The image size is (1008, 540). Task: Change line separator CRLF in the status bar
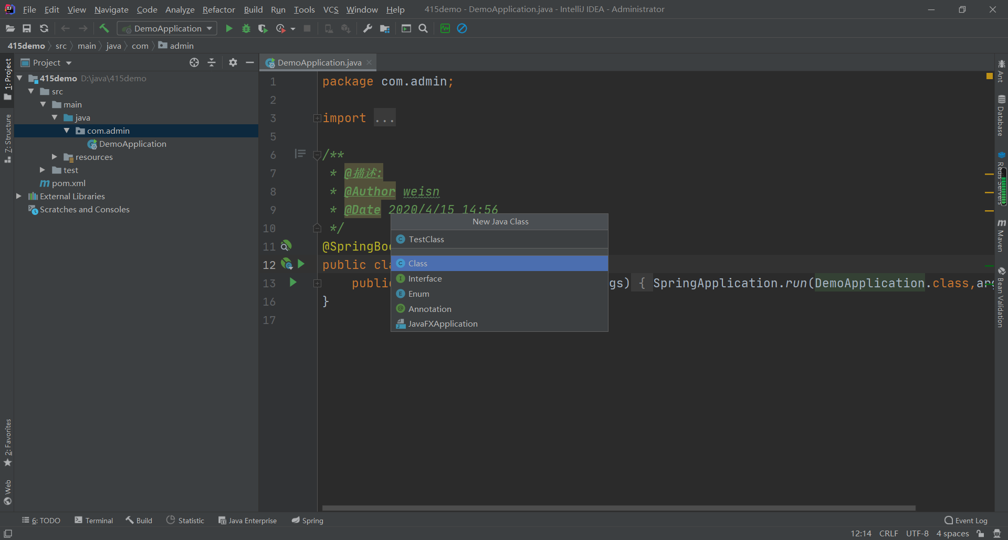[x=888, y=533]
